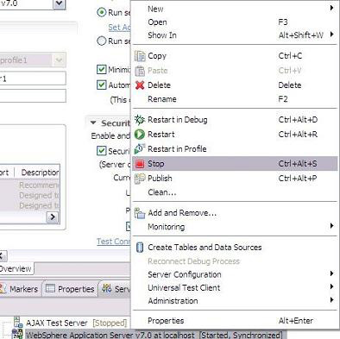Viewport: 340px width, 339px height.
Task: Click the green Restart play icon
Action: [140, 135]
